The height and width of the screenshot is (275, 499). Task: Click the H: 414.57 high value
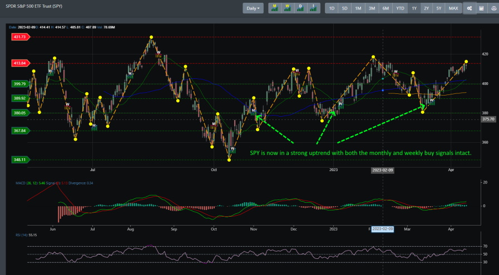(58, 27)
